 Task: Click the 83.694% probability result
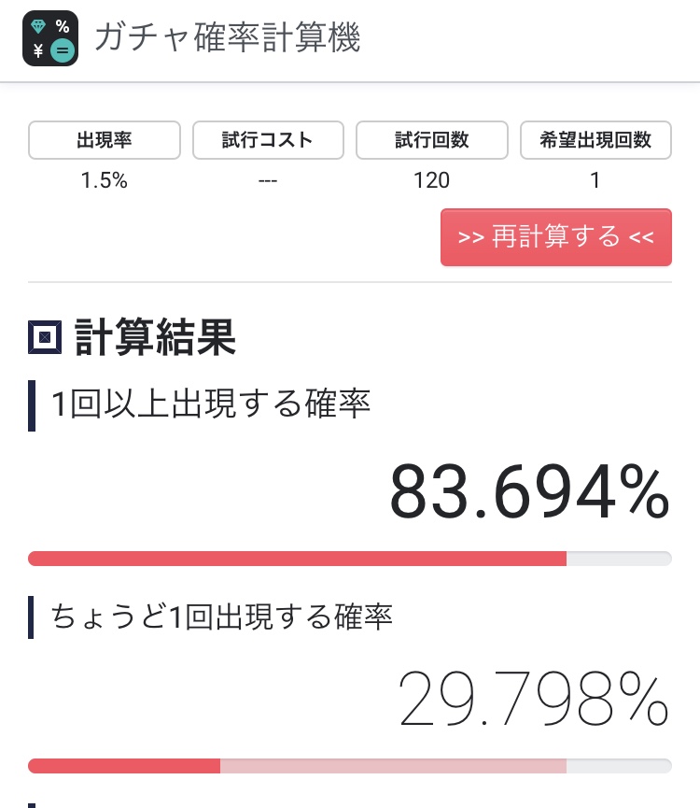[529, 491]
